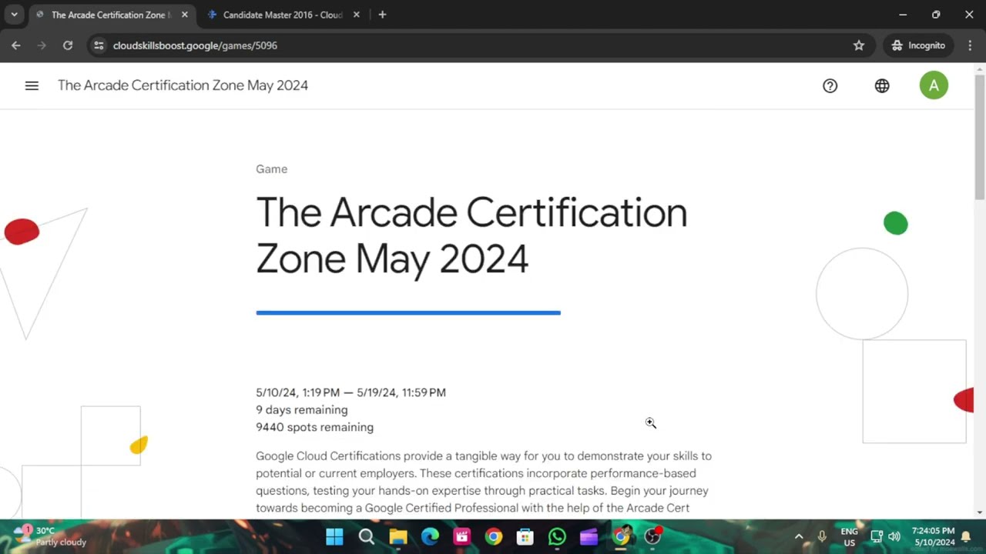Click the scroll-down arrow of the page scrollbar
This screenshot has width=986, height=554.
pyautogui.click(x=980, y=512)
